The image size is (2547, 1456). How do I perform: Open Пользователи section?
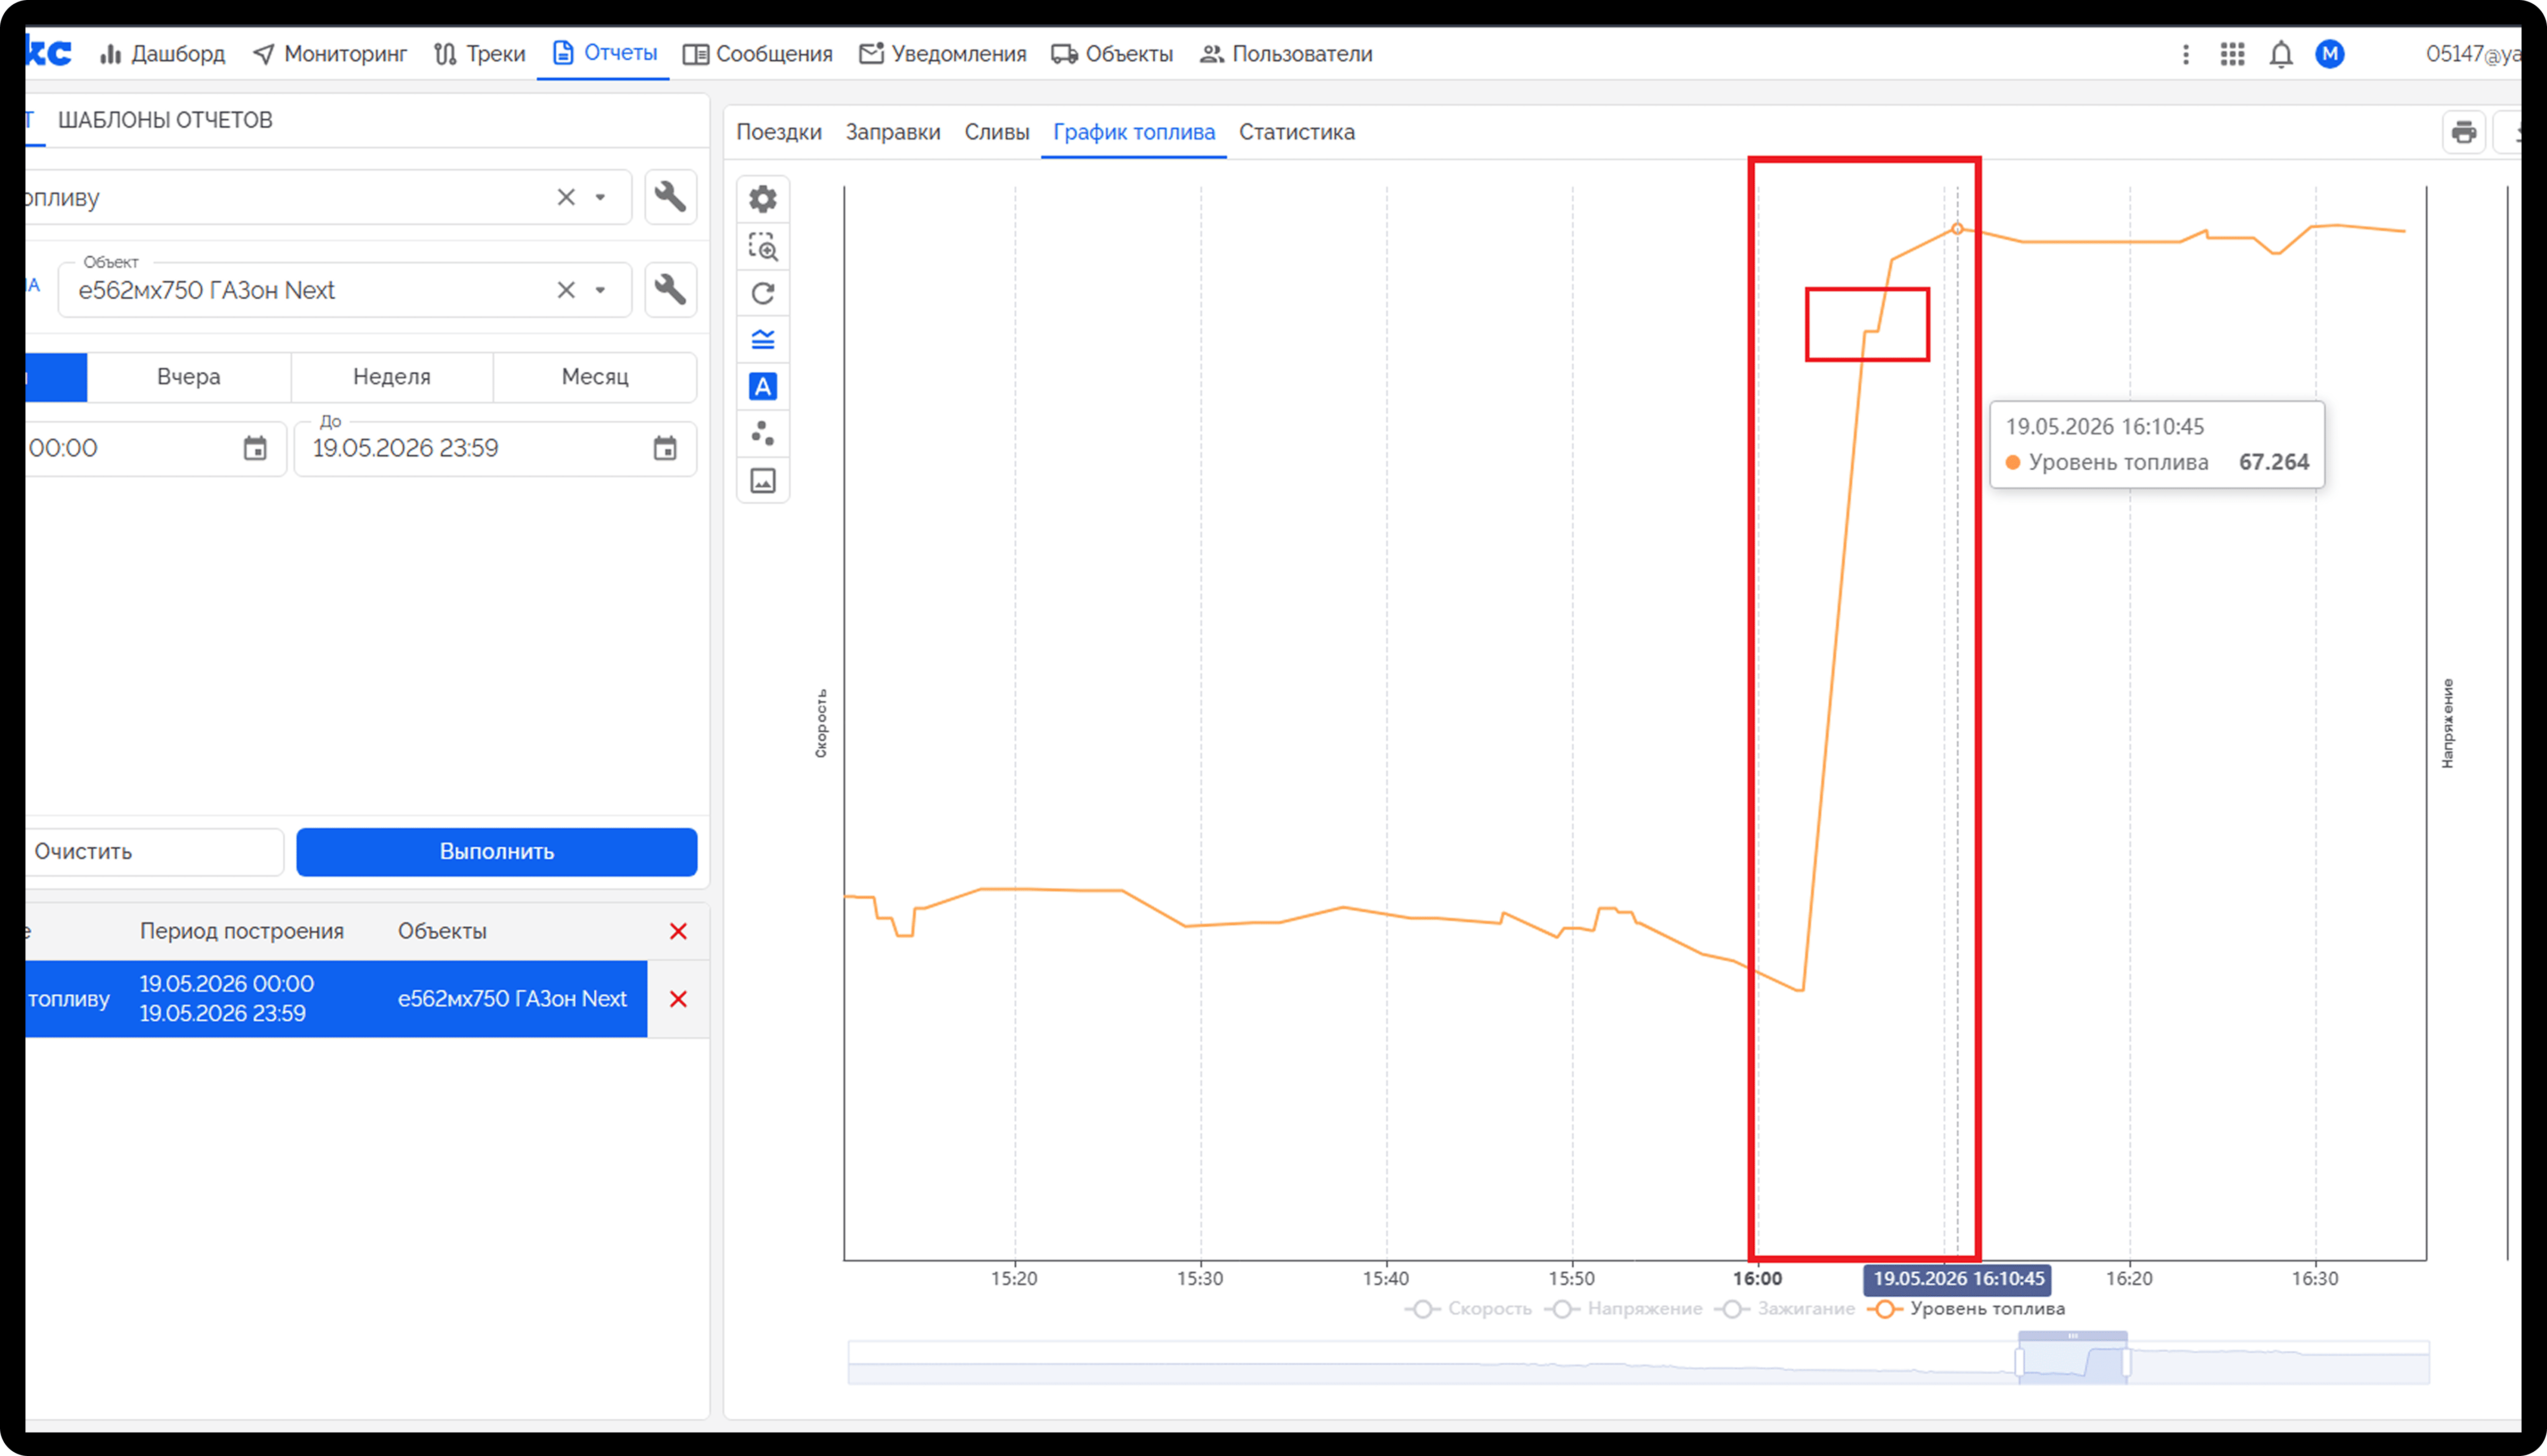coord(1286,54)
